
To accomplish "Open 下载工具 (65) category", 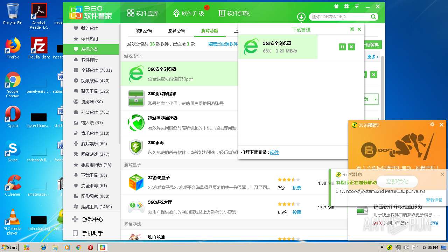I will click(91, 175).
